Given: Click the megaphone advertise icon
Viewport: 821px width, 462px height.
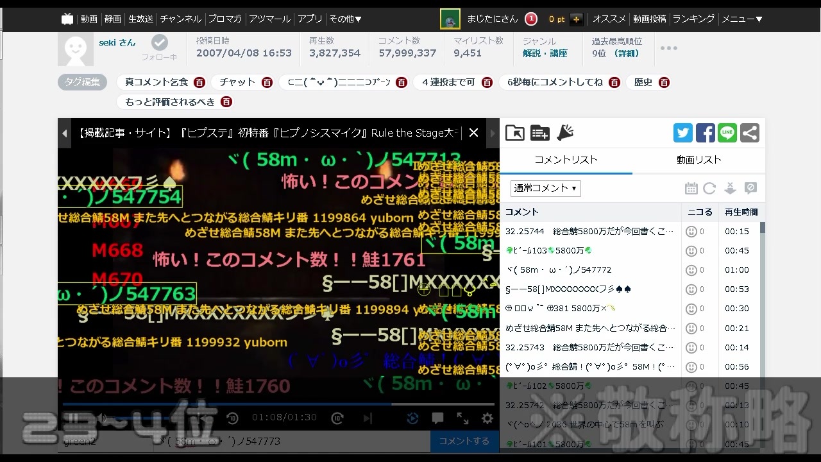Looking at the screenshot, I should click(x=565, y=133).
